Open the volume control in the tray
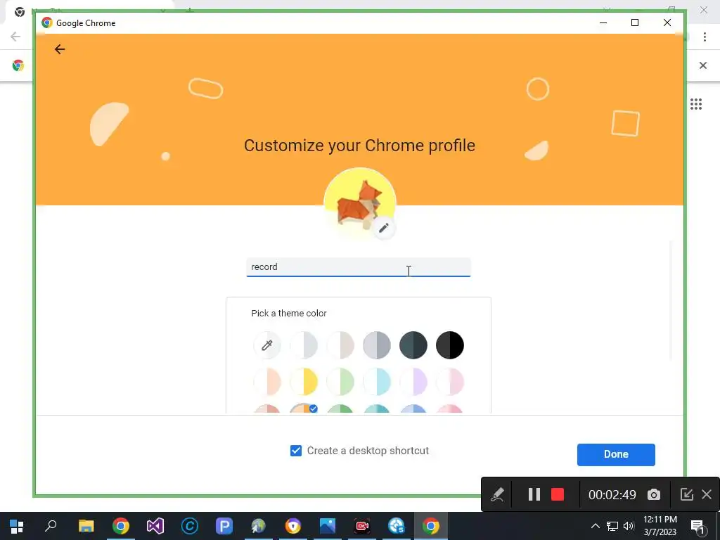720x540 pixels. 629,526
